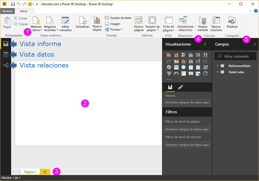
Task: Open the Customize Quick Access Toolbar dropdown
Action: 37,4
